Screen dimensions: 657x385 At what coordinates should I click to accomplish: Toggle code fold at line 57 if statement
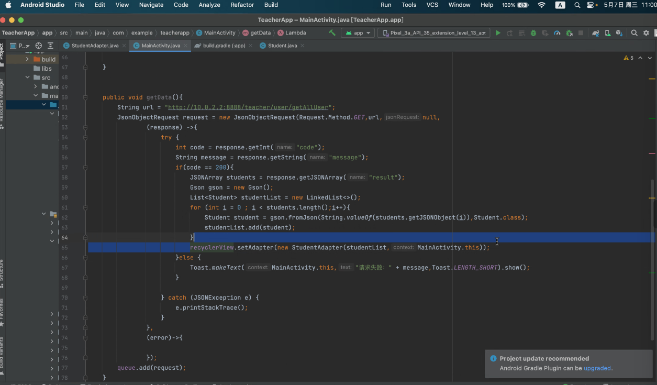[85, 167]
